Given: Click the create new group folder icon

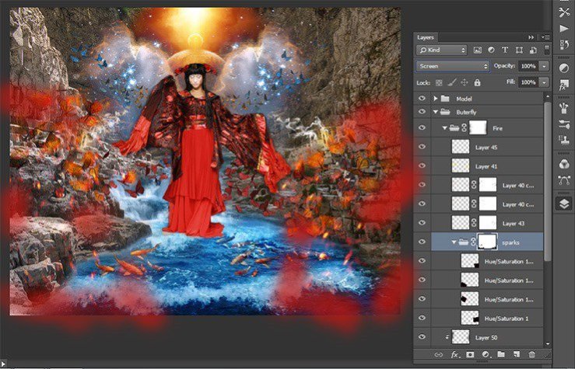Looking at the screenshot, I should (501, 354).
